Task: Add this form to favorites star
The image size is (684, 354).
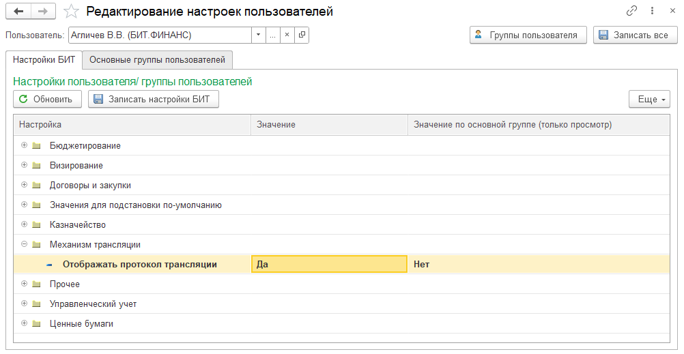Action: (70, 12)
